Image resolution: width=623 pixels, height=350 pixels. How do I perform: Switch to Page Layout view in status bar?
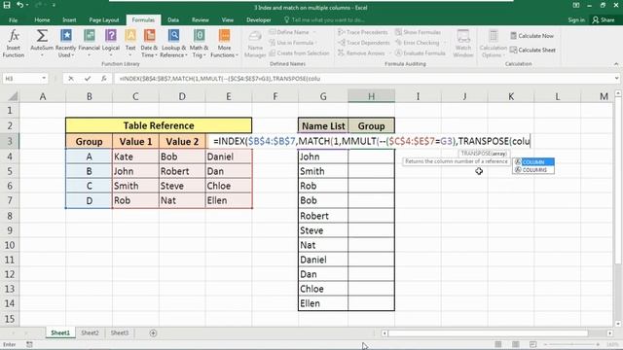pos(516,344)
